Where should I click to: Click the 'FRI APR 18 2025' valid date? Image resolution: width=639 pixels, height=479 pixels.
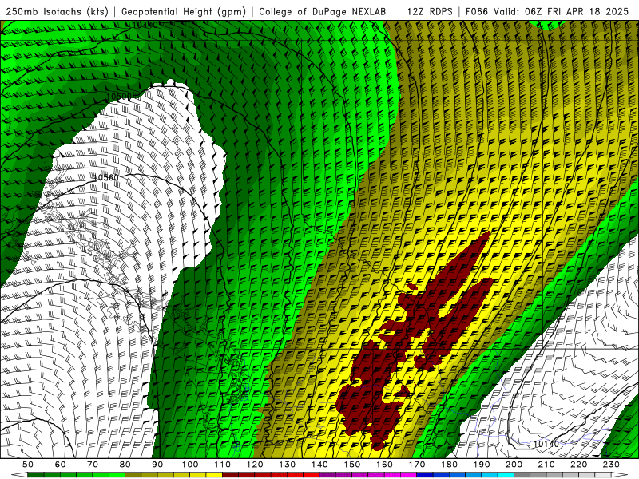pos(588,11)
